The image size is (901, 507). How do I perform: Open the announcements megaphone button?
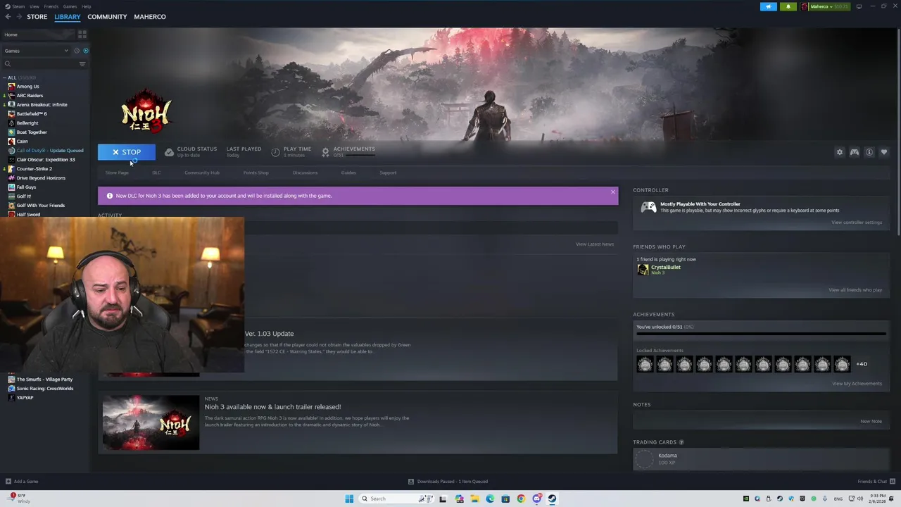coord(769,6)
